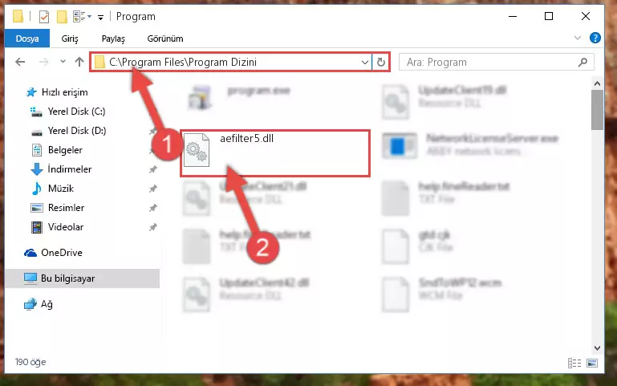Open Yerel Disk (D:) in sidebar
The image size is (617, 386).
pyautogui.click(x=68, y=131)
